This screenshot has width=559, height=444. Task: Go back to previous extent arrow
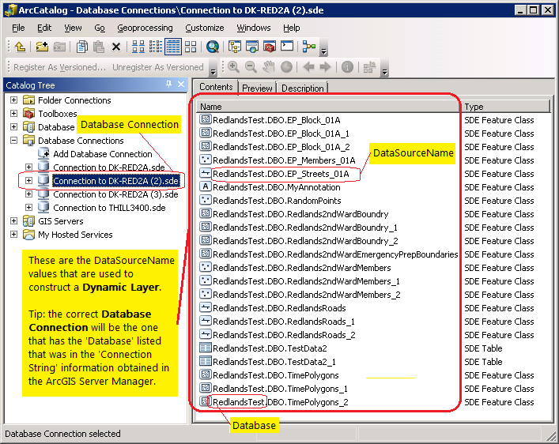[308, 67]
